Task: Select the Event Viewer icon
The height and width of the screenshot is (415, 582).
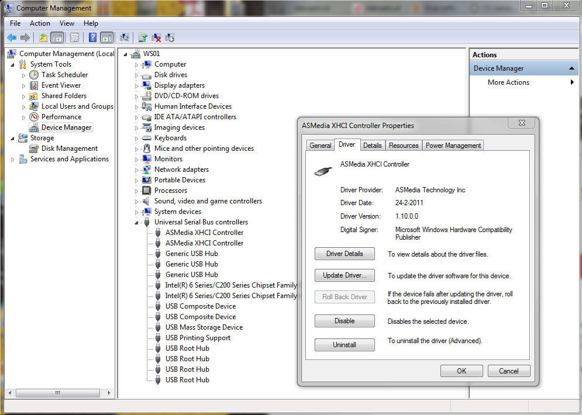Action: (x=34, y=85)
